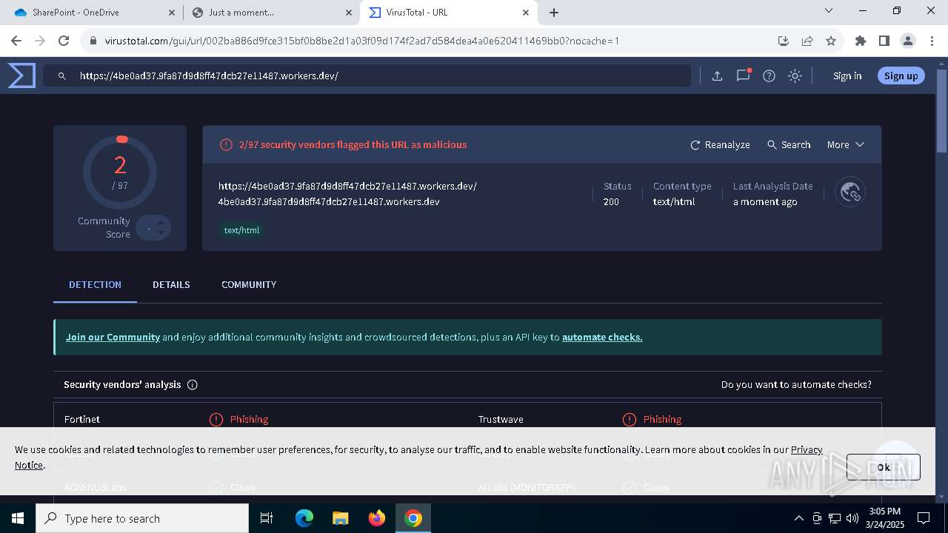Click the Reanalyze button
This screenshot has width=948, height=533.
tap(720, 145)
